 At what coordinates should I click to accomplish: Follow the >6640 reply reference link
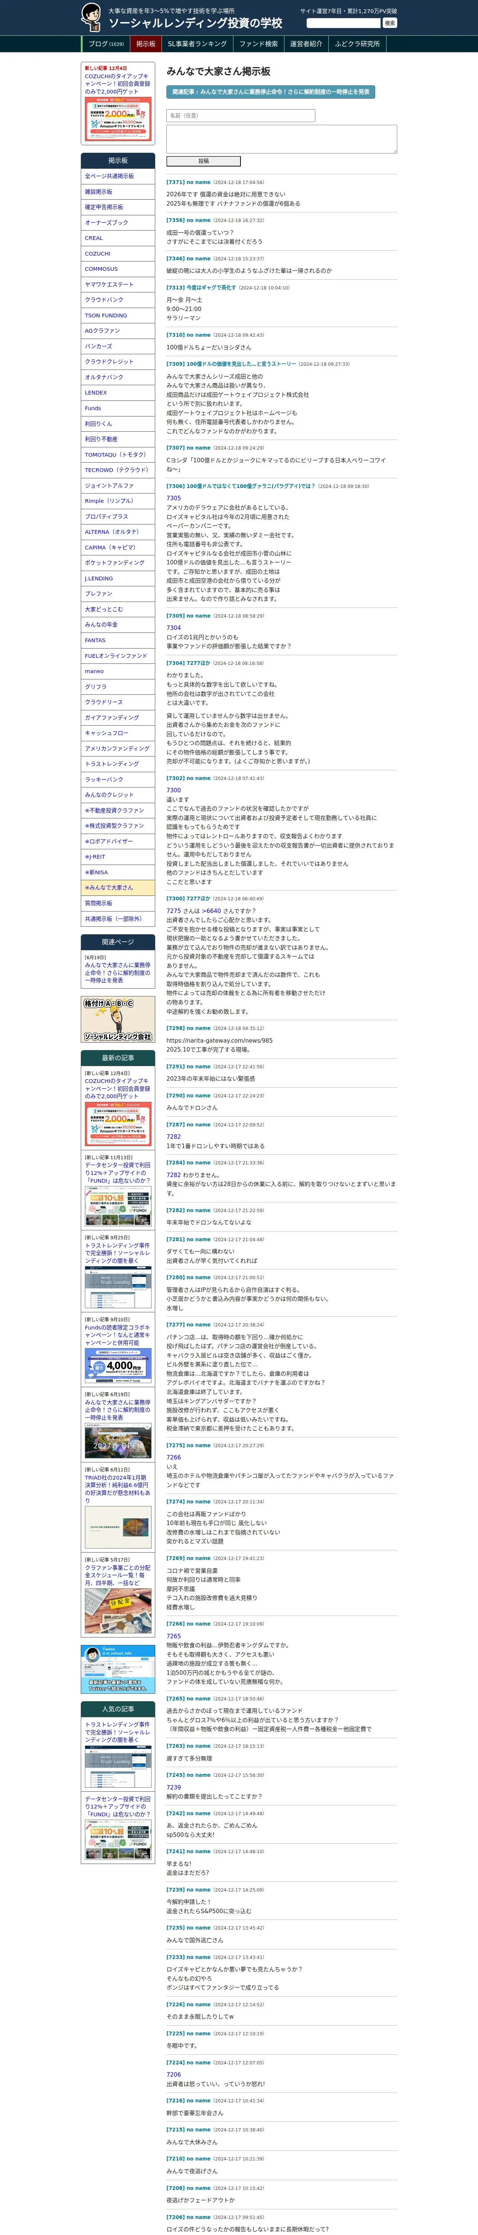click(213, 911)
